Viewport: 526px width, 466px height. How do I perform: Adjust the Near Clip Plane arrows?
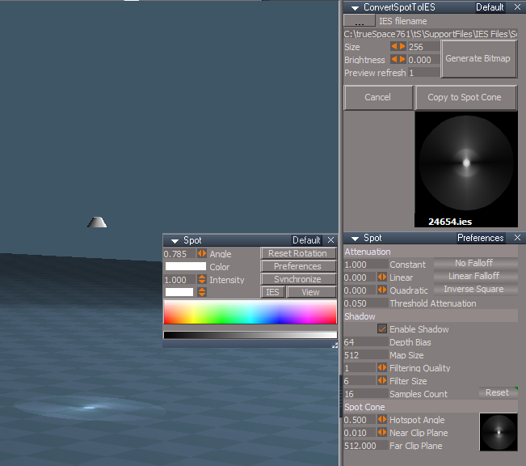point(381,432)
